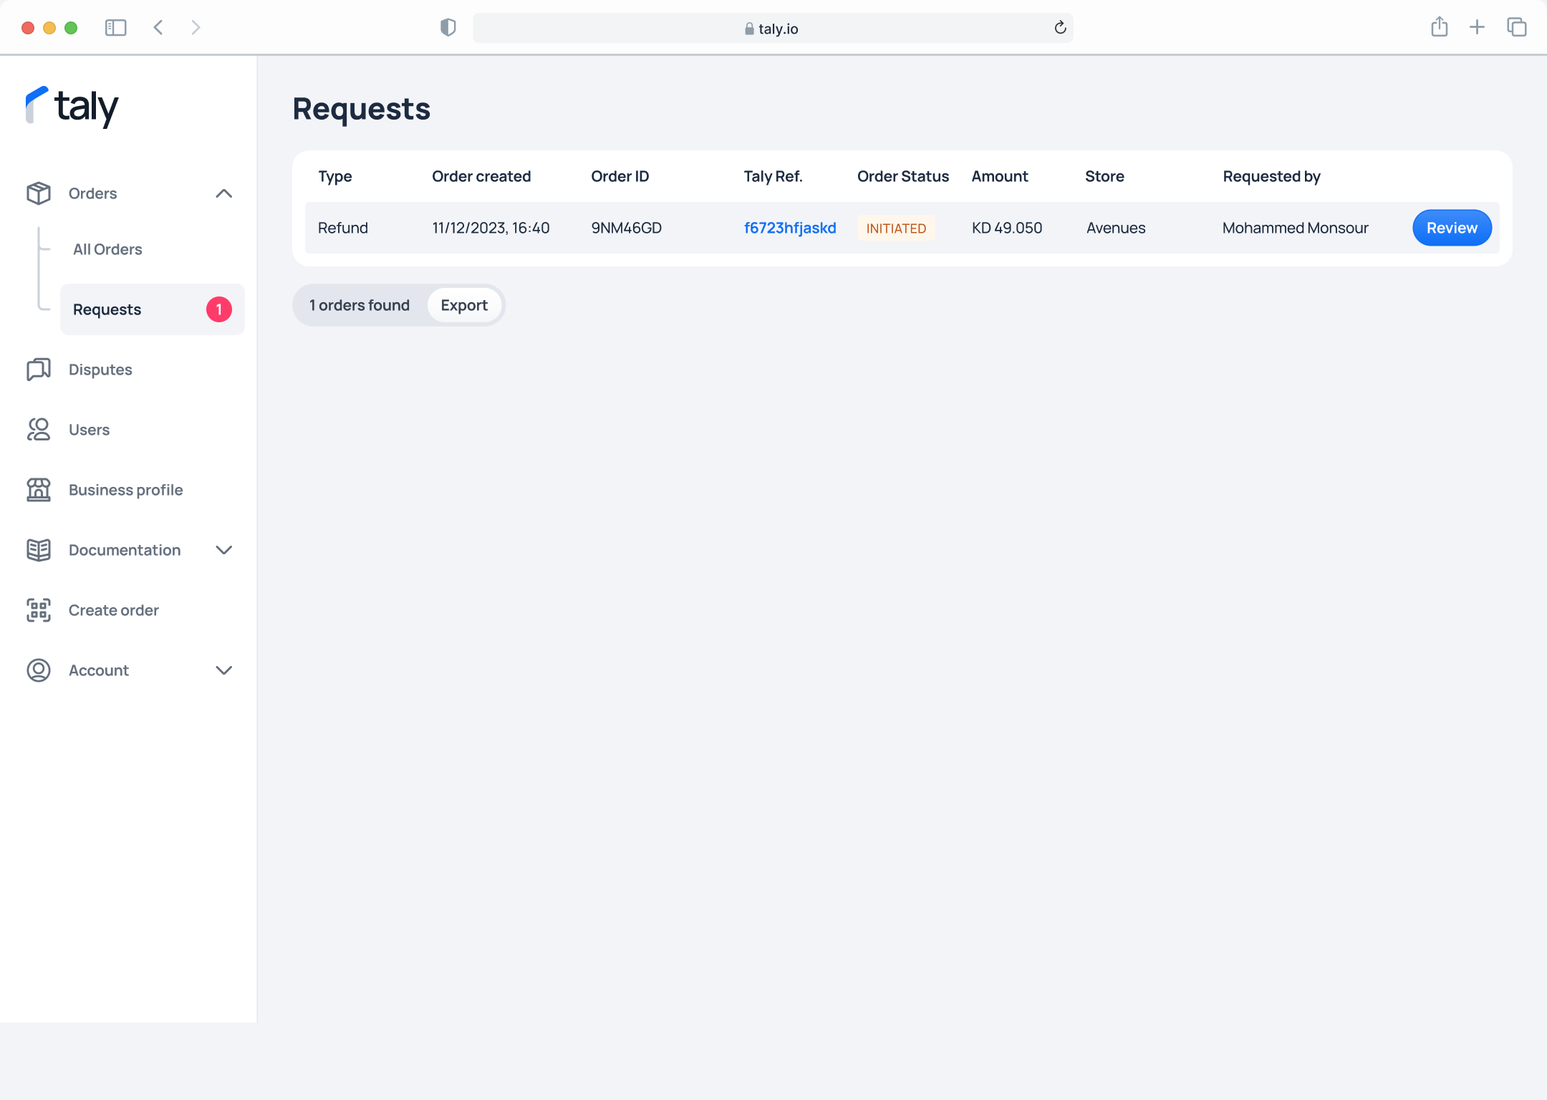Click the Business profile storefront icon

tap(39, 490)
